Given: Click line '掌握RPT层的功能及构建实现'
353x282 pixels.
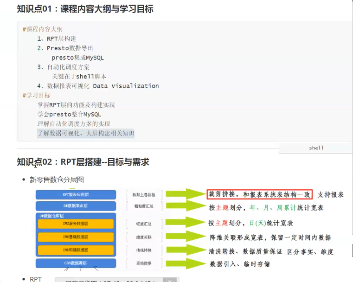Looking at the screenshot, I should tap(76, 105).
